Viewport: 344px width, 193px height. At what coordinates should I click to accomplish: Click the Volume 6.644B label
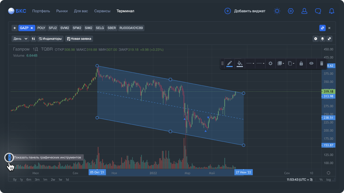click(25, 55)
